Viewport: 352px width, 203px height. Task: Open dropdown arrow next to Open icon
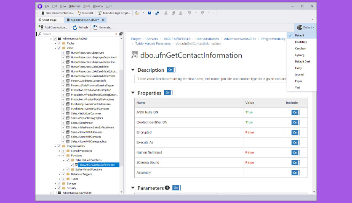(x=143, y=13)
